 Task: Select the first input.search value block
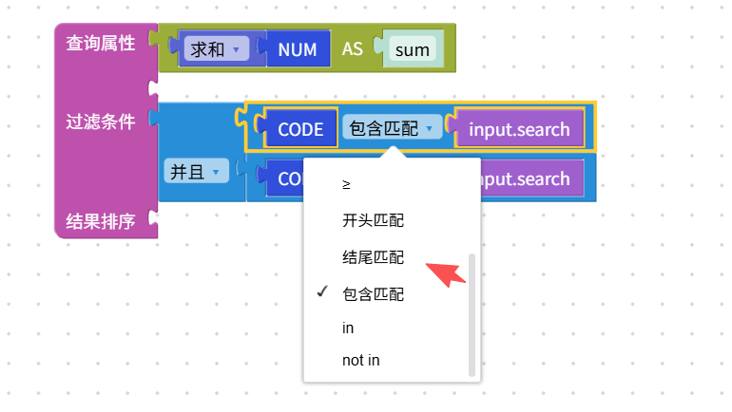(x=518, y=130)
